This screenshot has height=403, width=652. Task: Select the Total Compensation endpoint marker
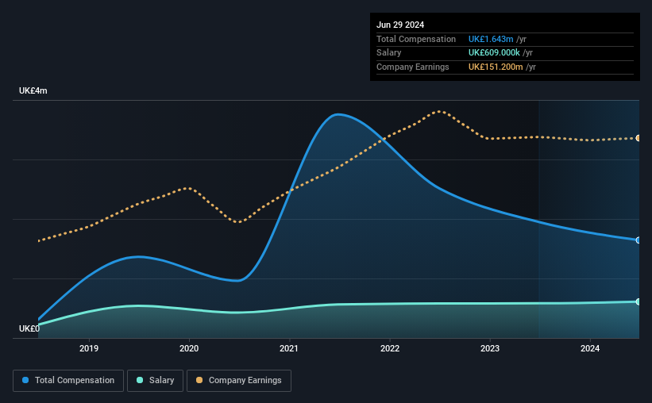click(638, 240)
